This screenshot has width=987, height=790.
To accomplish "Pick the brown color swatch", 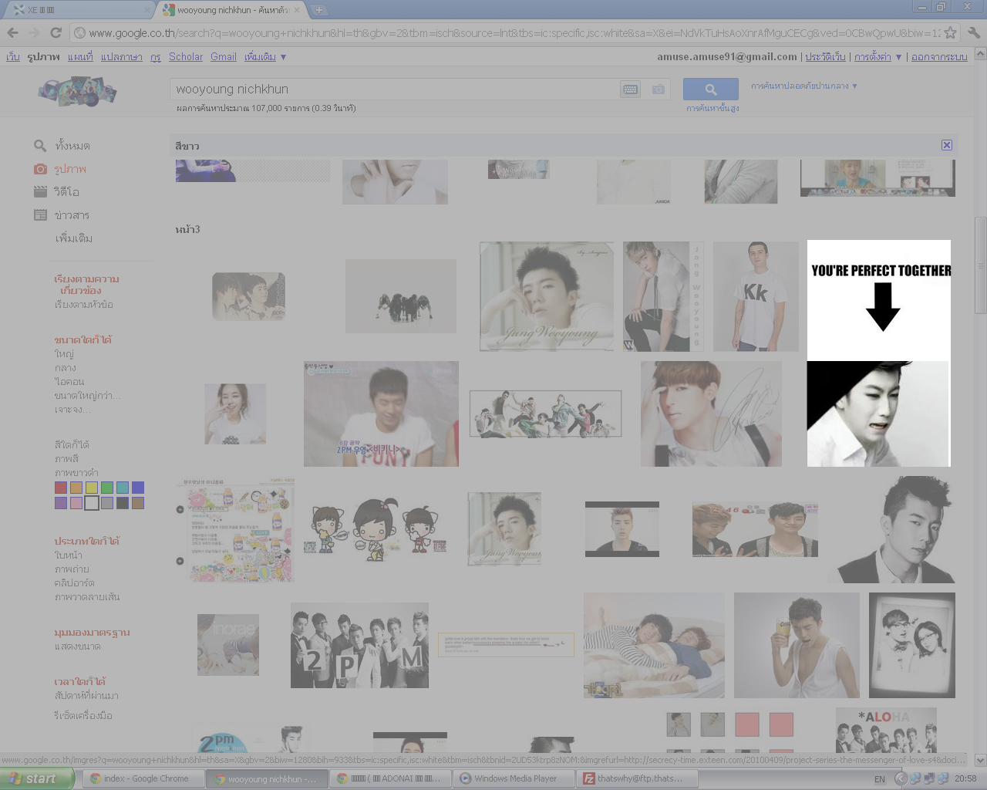I will [x=138, y=503].
